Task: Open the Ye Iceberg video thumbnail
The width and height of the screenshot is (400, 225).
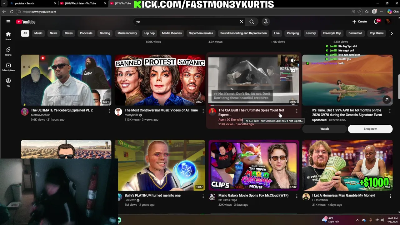Action: coord(66,80)
